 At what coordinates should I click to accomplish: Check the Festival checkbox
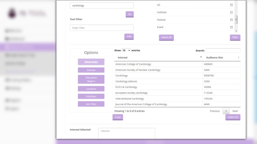pyautogui.click(x=231, y=20)
